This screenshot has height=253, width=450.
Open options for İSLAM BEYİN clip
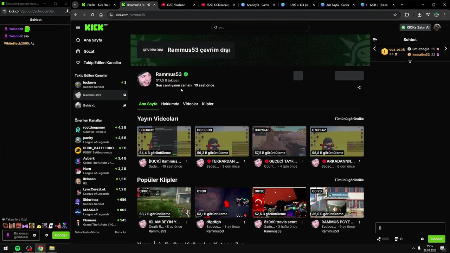tap(187, 222)
